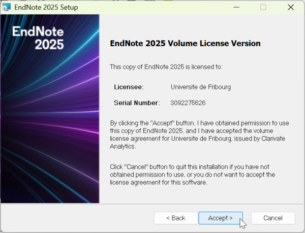Click the lower banner artwork streaks
This screenshot has height=233, width=305.
click(x=50, y=165)
